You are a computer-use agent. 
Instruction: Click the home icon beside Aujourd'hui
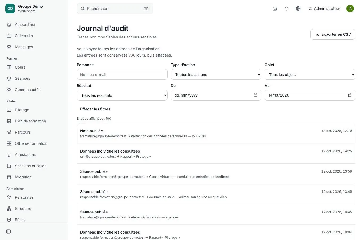(9, 25)
